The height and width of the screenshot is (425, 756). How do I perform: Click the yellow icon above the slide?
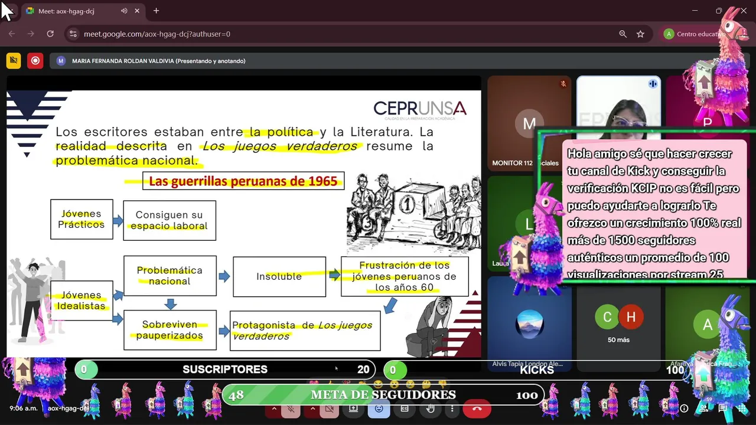pos(14,61)
